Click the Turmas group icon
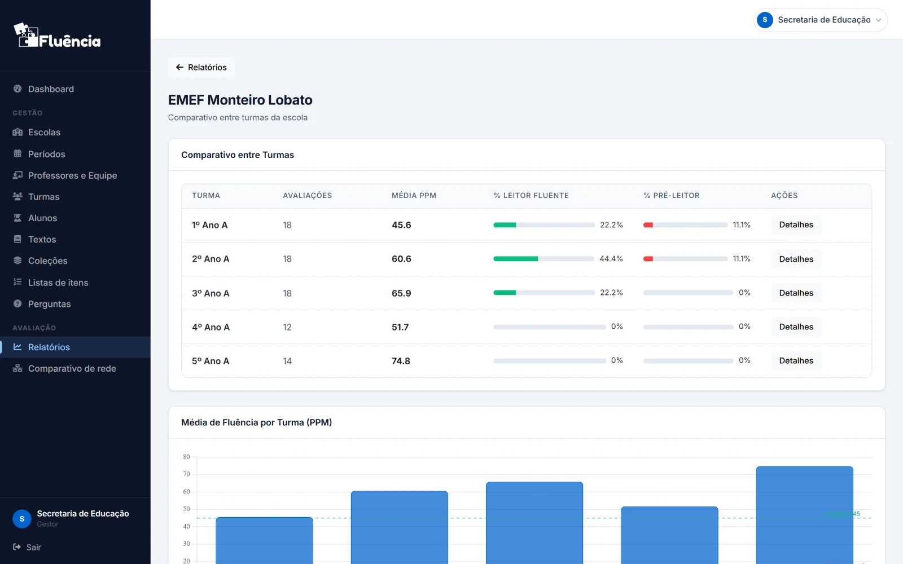This screenshot has width=903, height=564. coord(17,196)
